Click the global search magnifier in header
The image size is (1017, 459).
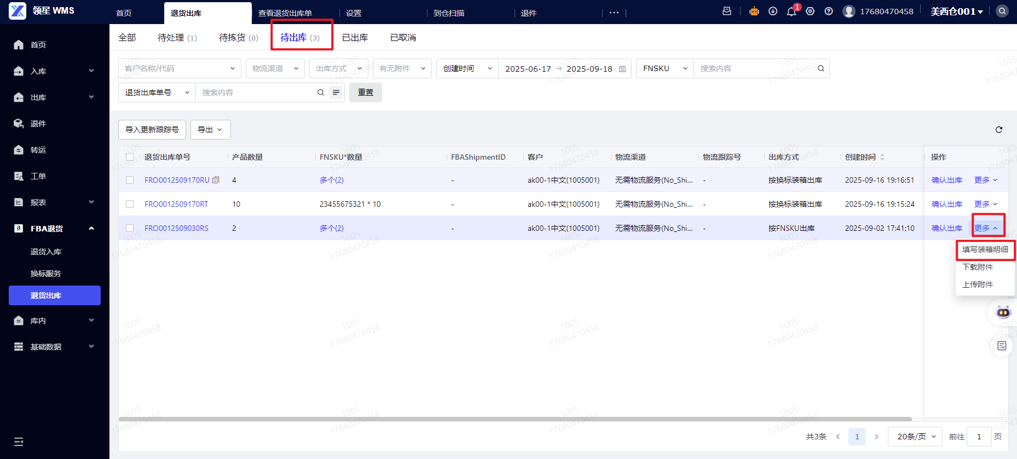tap(1002, 11)
